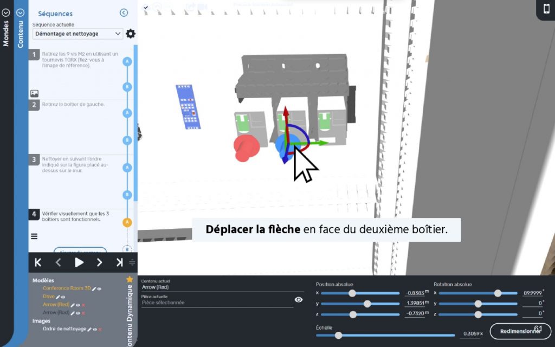The height and width of the screenshot is (347, 555).
Task: Click position z value field -0.7320
Action: click(415, 313)
